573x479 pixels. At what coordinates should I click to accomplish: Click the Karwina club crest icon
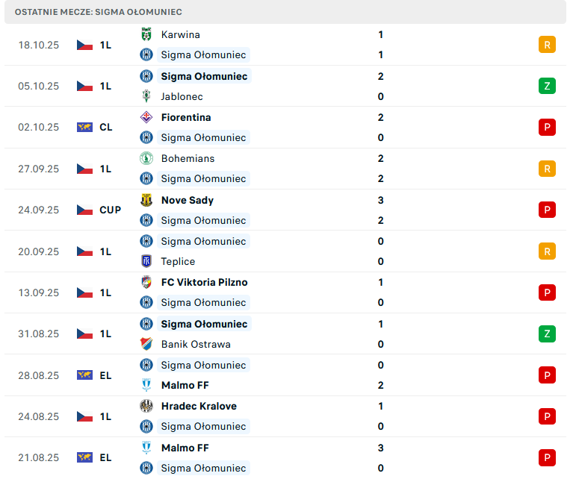coord(146,34)
